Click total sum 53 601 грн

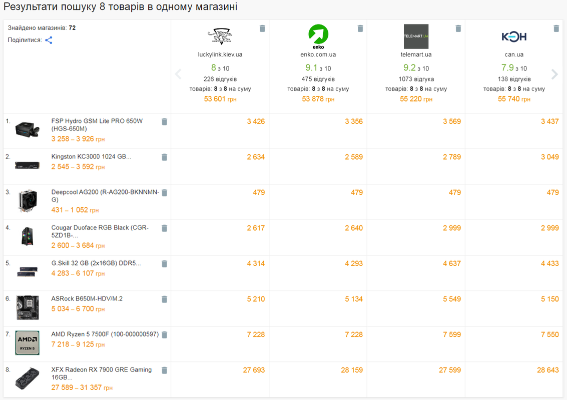click(x=220, y=99)
